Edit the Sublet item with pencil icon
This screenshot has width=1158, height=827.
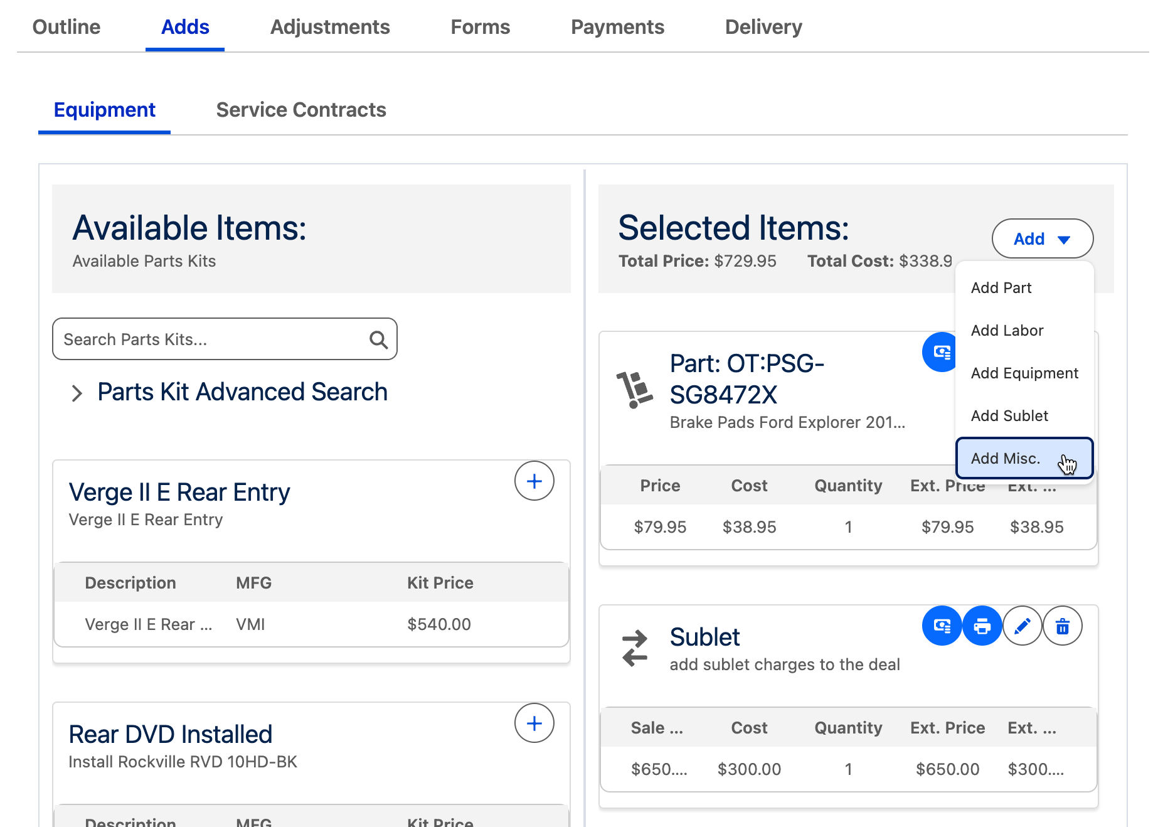(1022, 626)
